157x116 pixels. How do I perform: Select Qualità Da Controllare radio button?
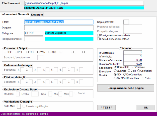pyautogui.click(x=124, y=75)
